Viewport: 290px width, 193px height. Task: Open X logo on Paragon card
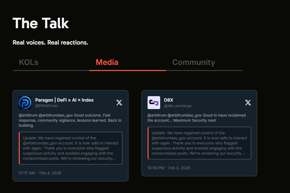pyautogui.click(x=119, y=103)
